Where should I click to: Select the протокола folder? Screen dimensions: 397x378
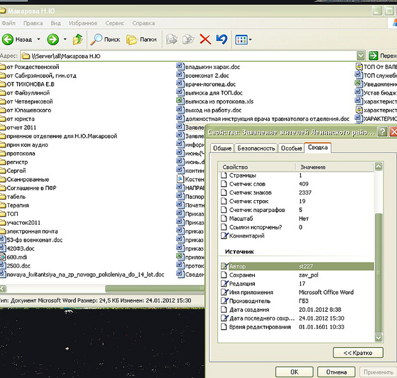18,153
